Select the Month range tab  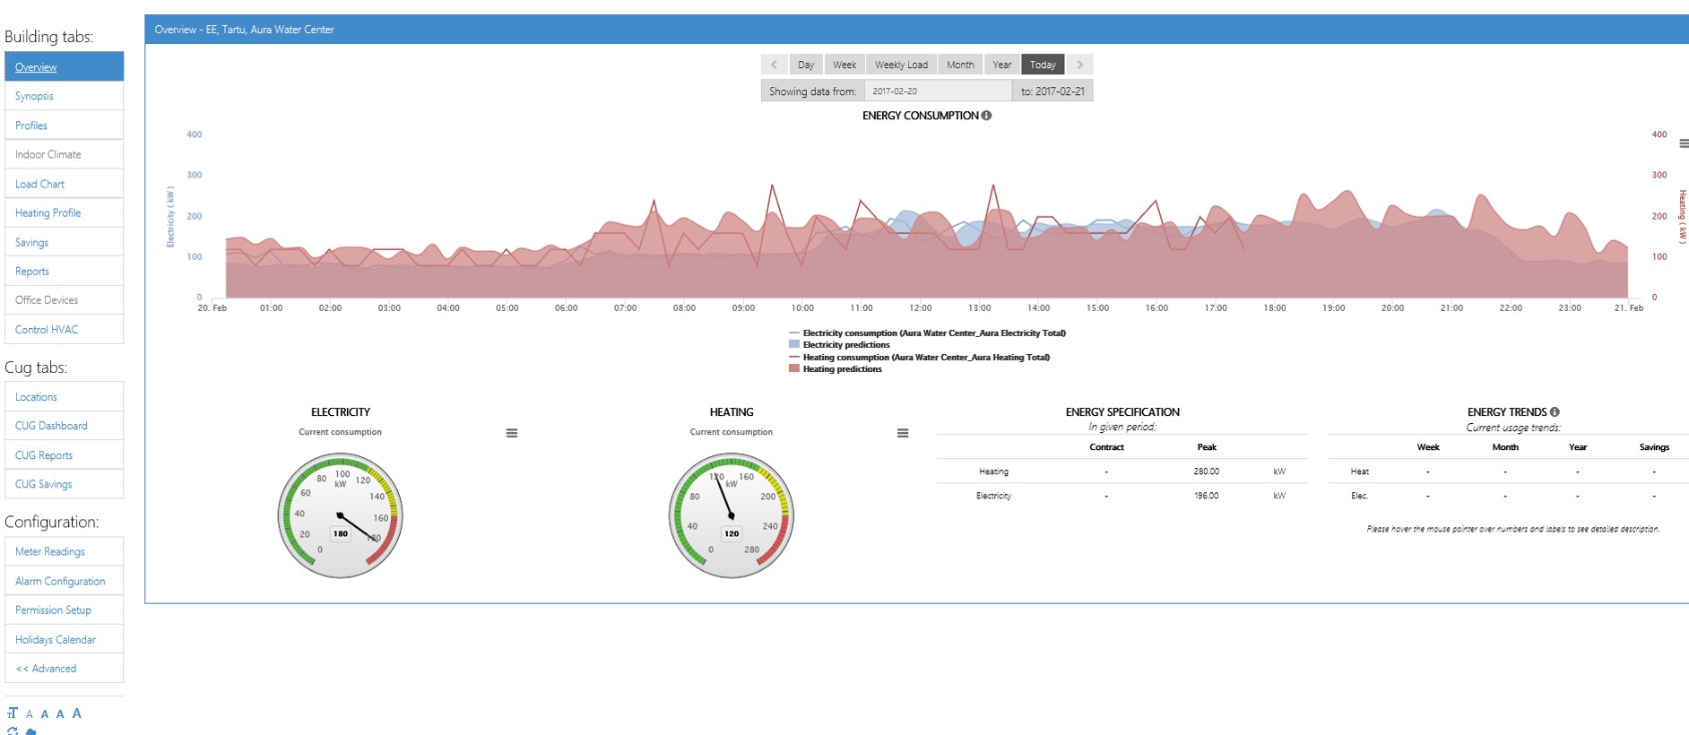[x=960, y=65]
